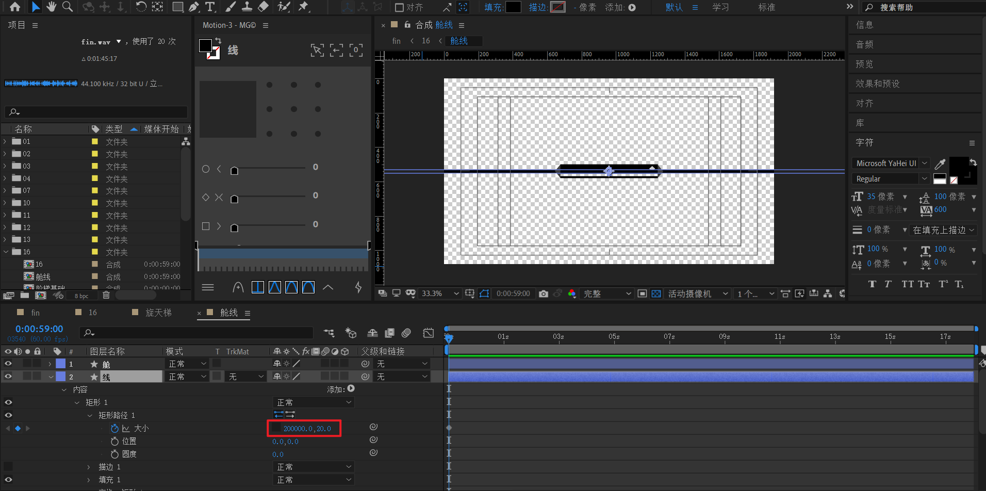
Task: Hide the 矩形 1 shape group
Action: pyautogui.click(x=8, y=402)
